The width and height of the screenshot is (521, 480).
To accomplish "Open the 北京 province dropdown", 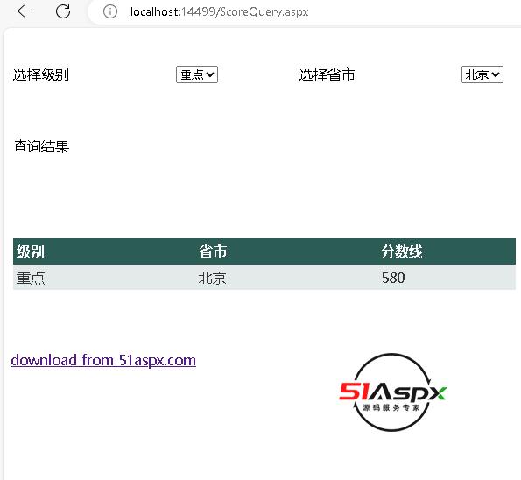I will 482,74.
